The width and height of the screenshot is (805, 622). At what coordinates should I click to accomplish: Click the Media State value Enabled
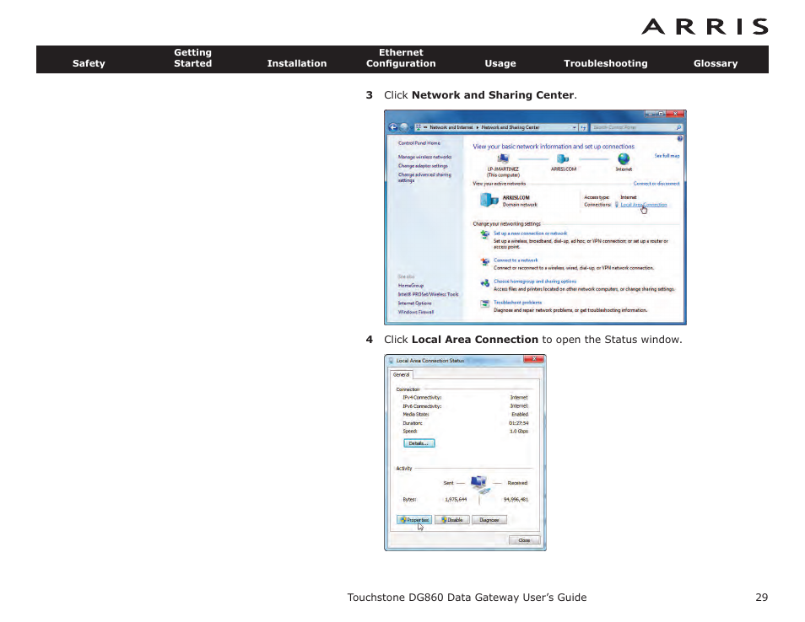[x=520, y=415]
